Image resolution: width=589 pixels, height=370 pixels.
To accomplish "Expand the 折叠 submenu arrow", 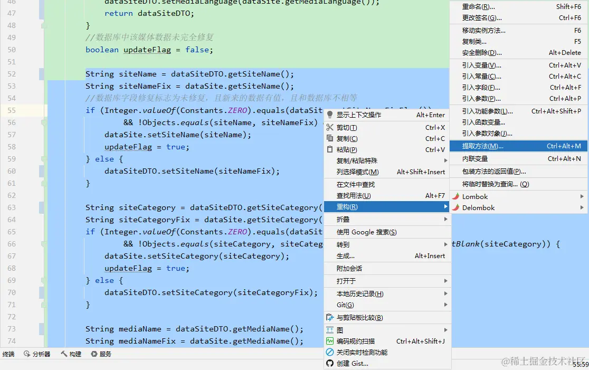I will (x=445, y=219).
